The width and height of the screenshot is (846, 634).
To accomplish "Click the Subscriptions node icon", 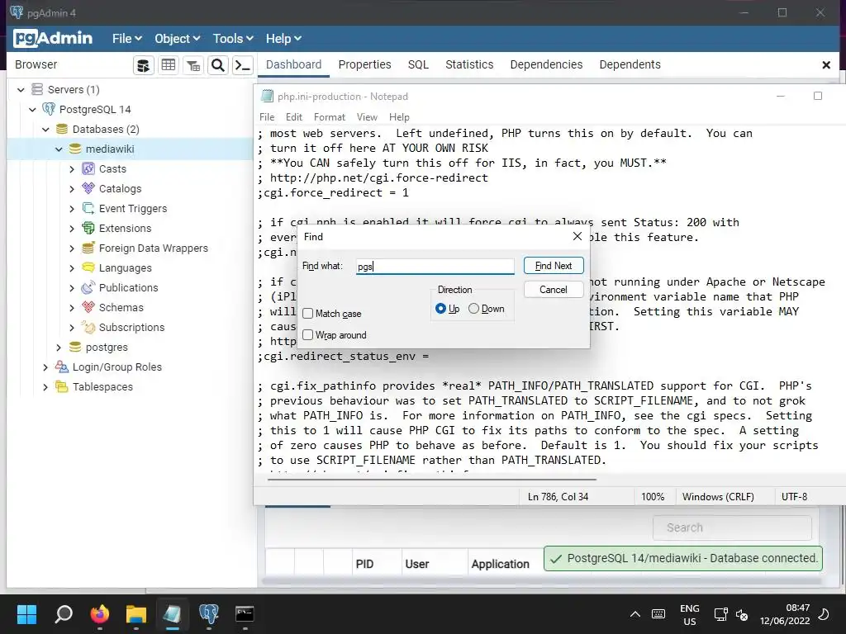I will coord(88,327).
